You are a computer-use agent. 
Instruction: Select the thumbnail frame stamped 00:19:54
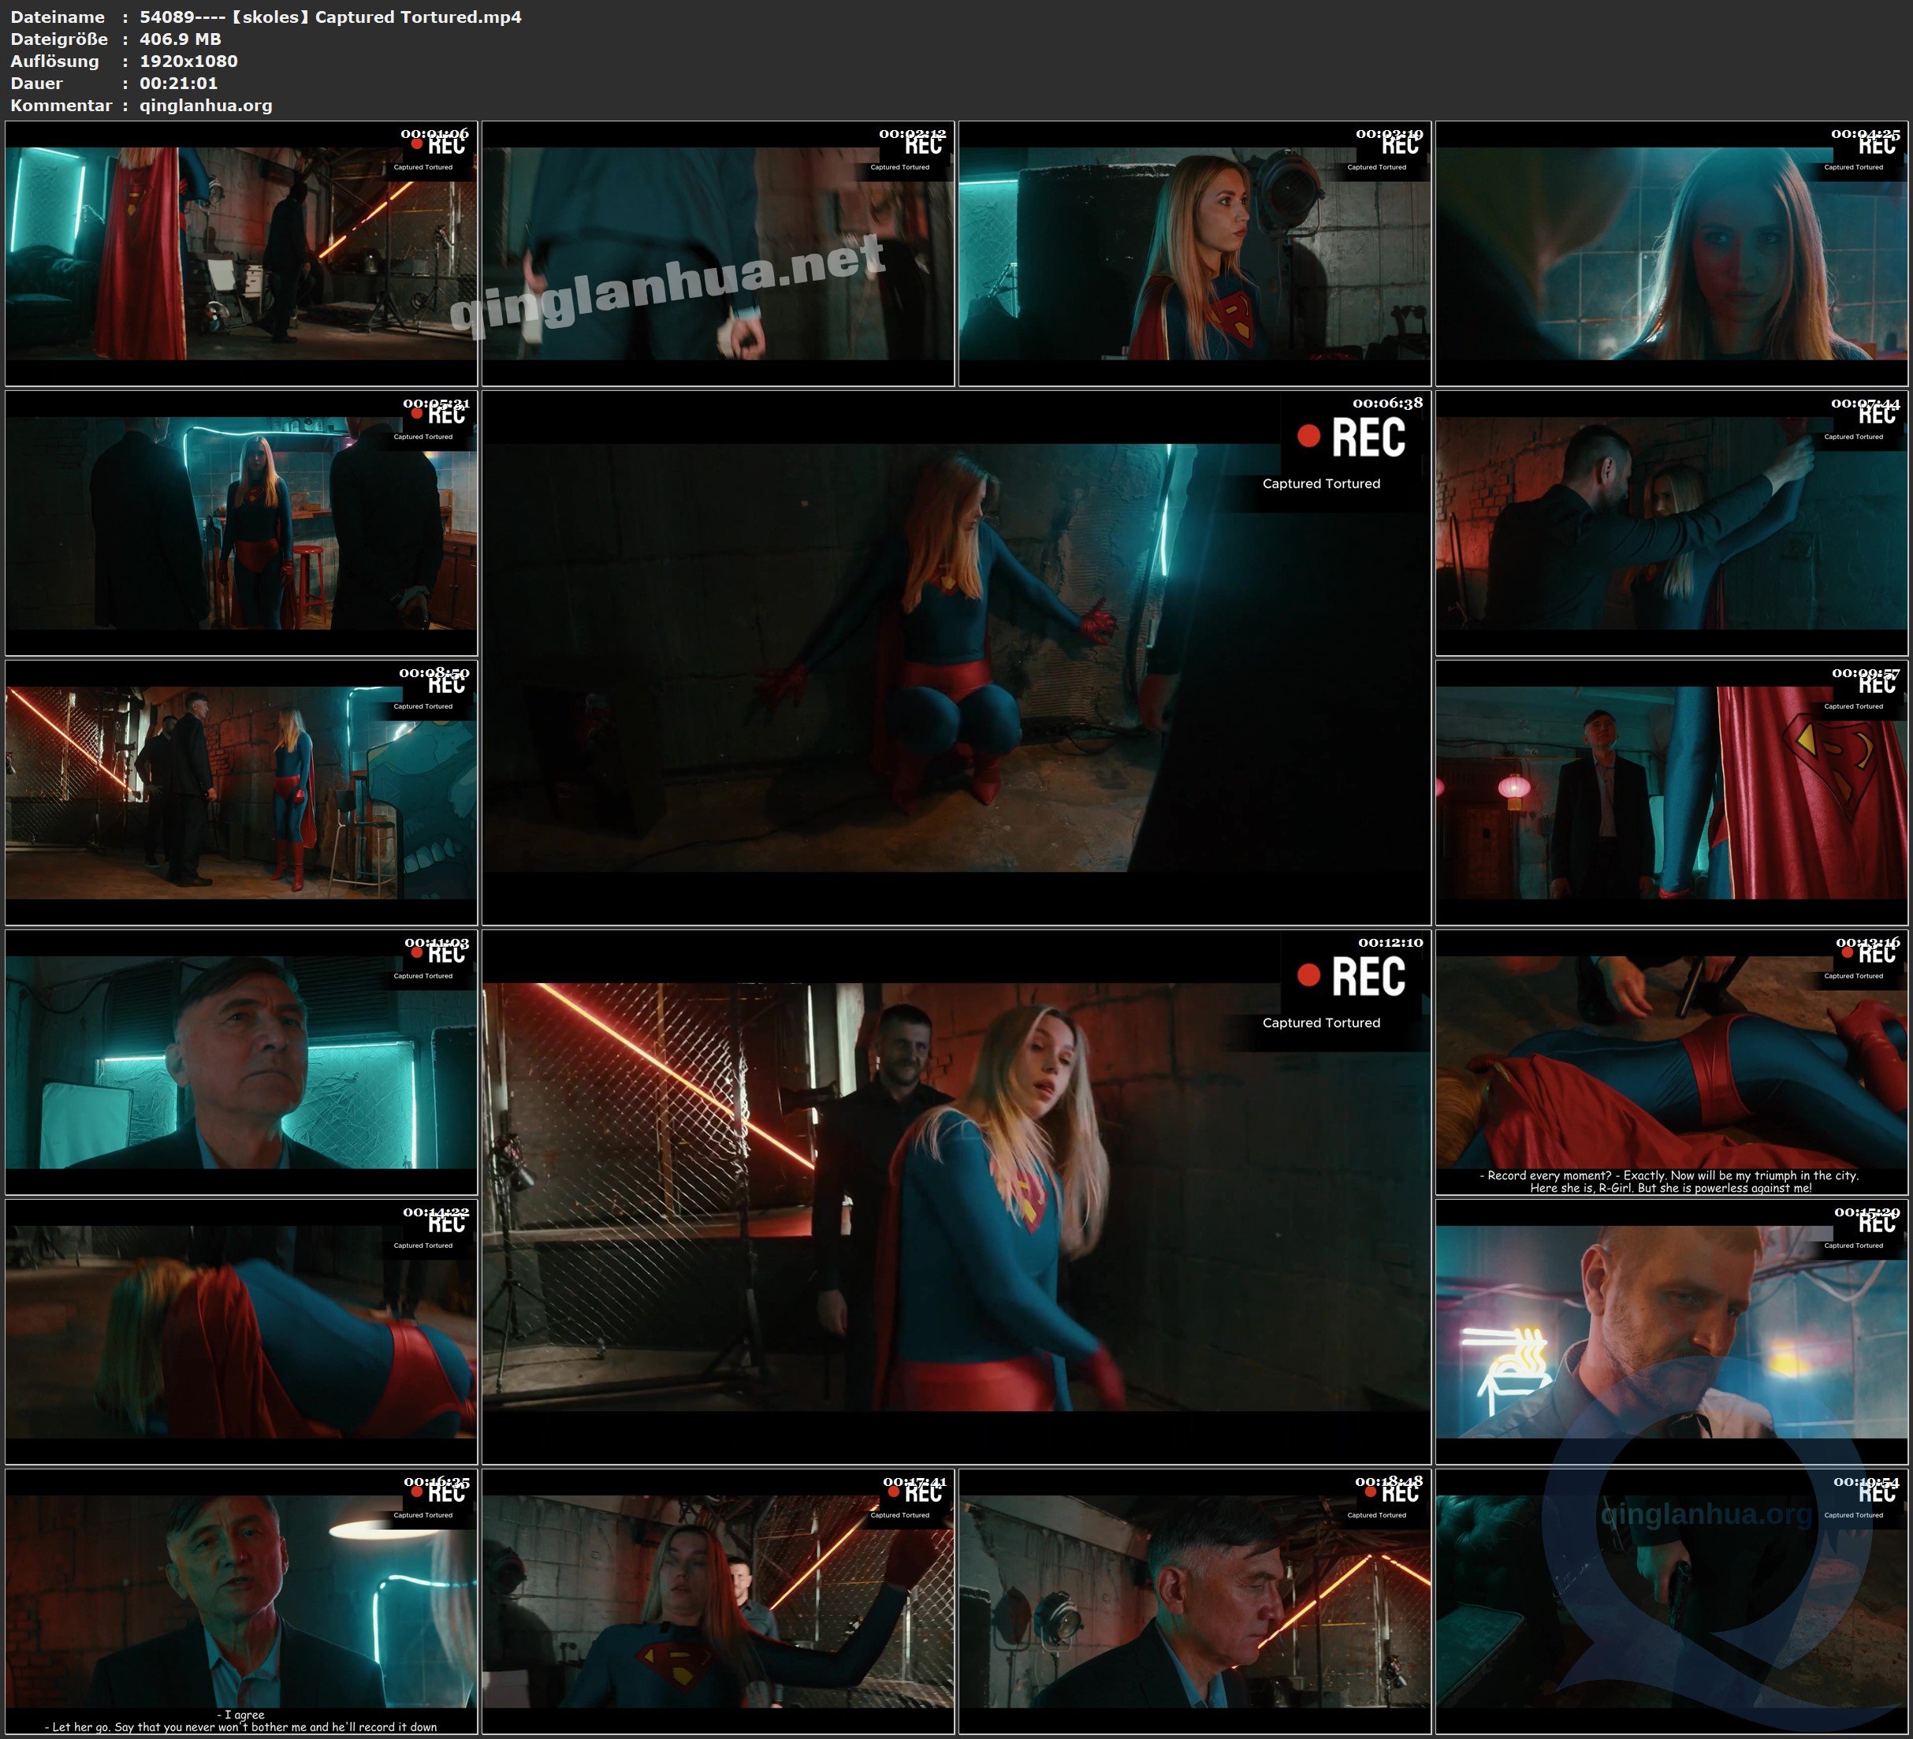pyautogui.click(x=1672, y=1601)
